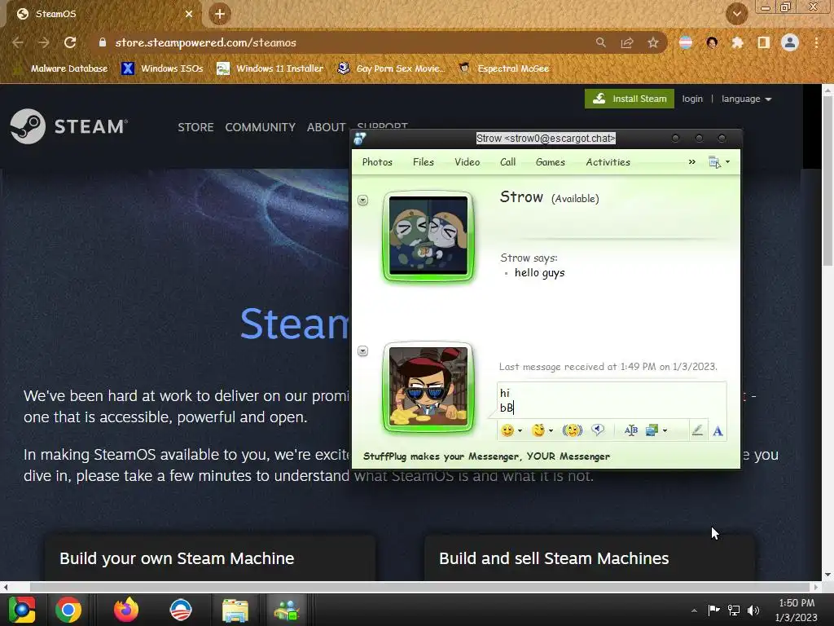Click the Chrome address bar URL

(x=205, y=42)
